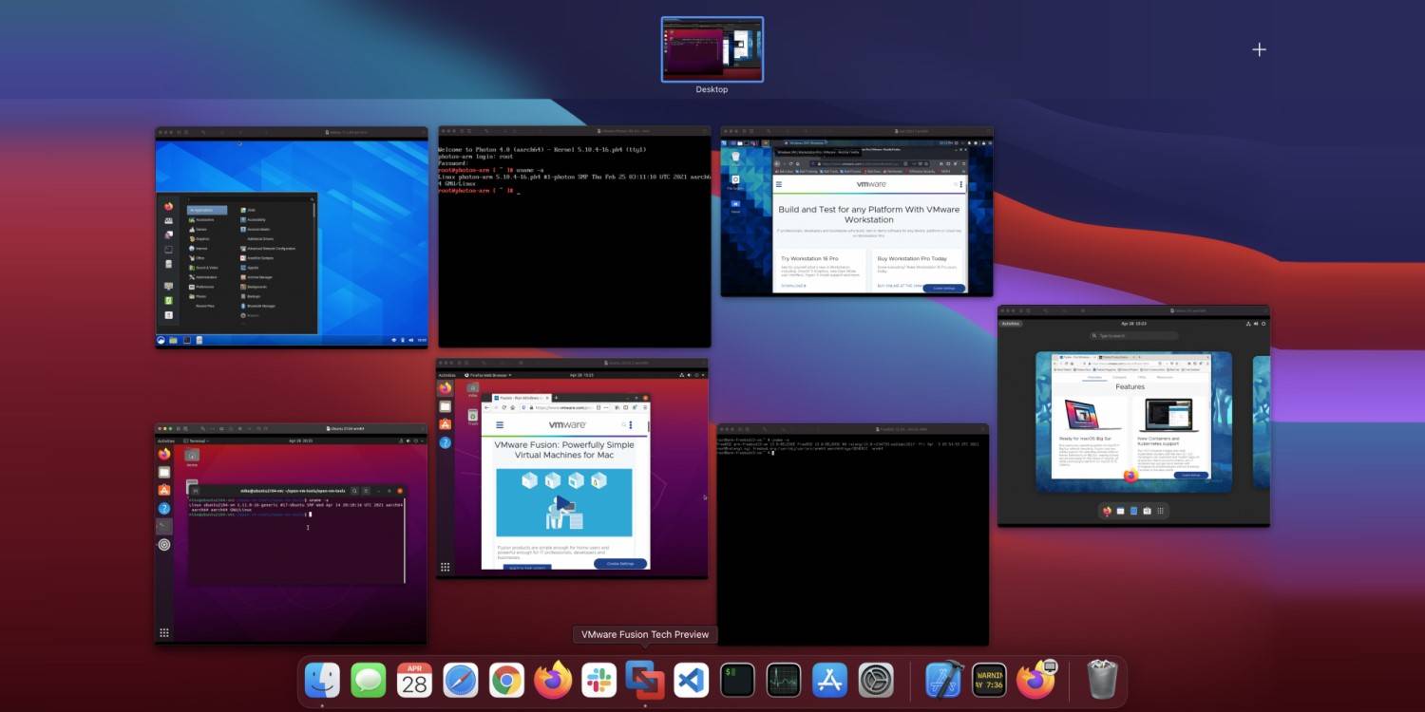Screen dimensions: 1425x712
Task: Launch Xcode from the Dock
Action: tap(944, 680)
